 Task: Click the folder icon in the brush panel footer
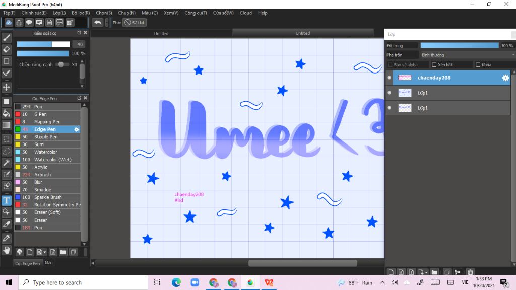point(63,252)
